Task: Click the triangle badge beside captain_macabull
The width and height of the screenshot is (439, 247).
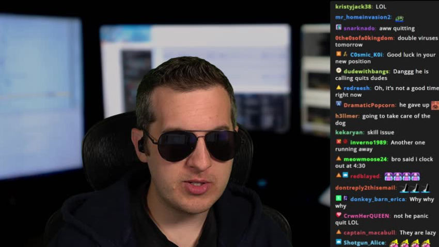Action: pyautogui.click(x=338, y=232)
